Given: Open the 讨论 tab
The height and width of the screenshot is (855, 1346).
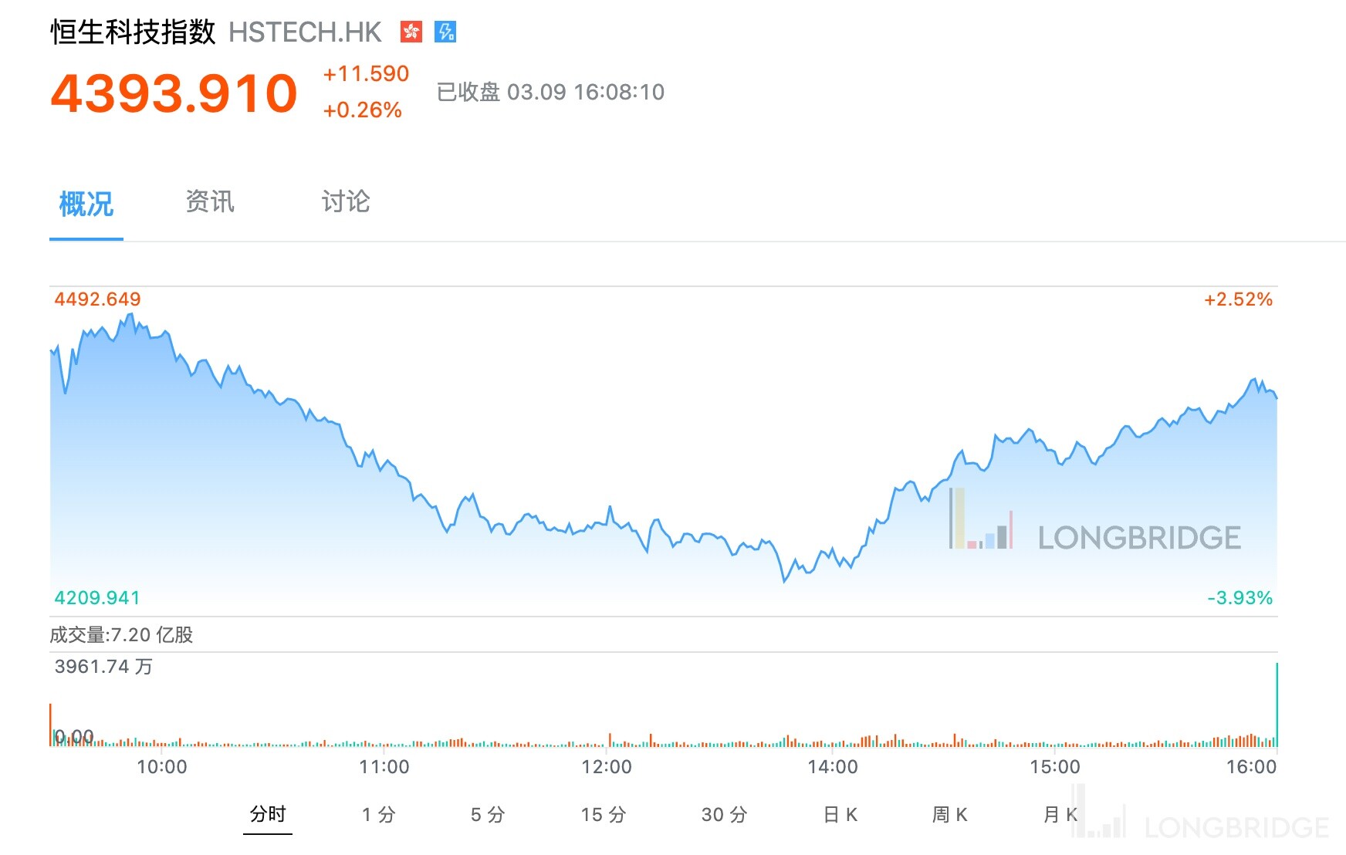Looking at the screenshot, I should 346,202.
